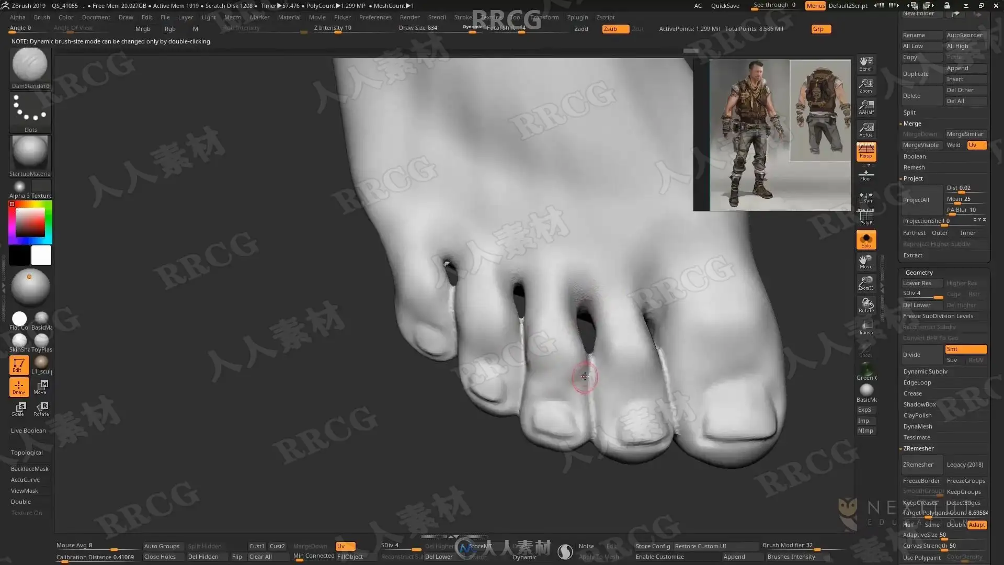Open the Zplugin menu
This screenshot has width=1004, height=565.
click(577, 17)
